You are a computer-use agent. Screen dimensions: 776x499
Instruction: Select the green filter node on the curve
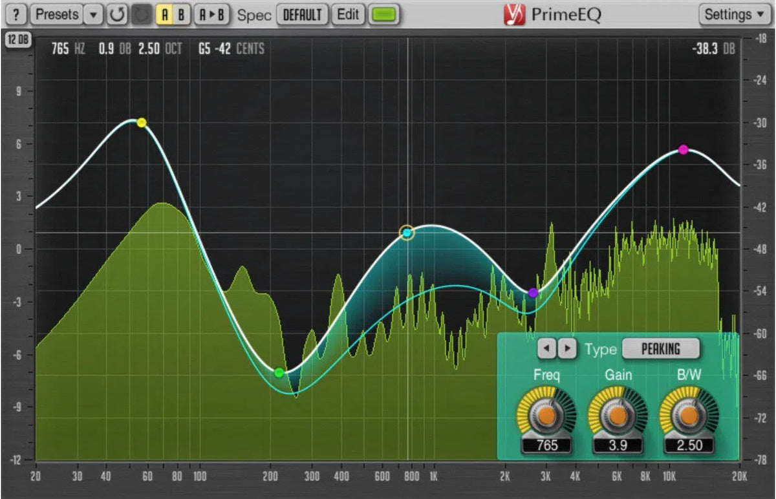coord(278,372)
